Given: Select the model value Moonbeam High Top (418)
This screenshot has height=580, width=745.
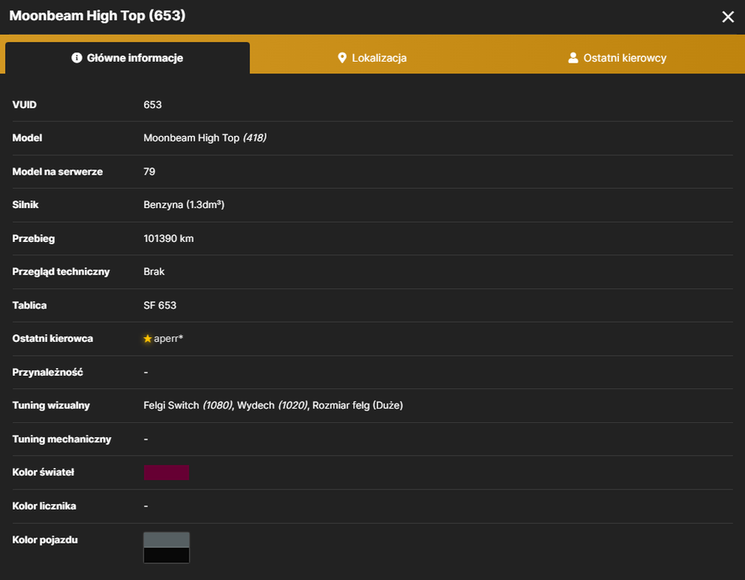Looking at the screenshot, I should coord(205,138).
